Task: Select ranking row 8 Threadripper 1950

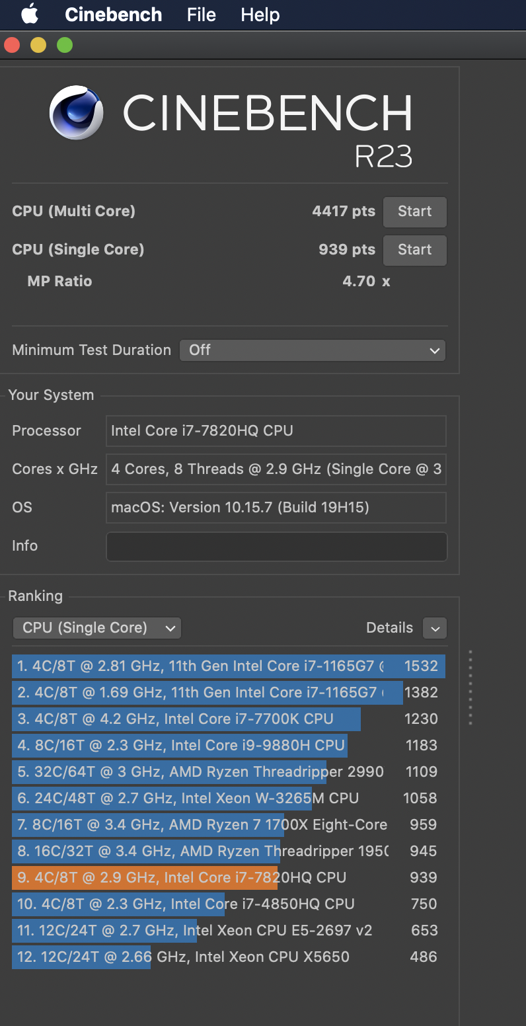Action: pyautogui.click(x=229, y=851)
